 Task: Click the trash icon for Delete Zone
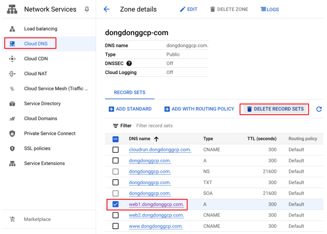[212, 9]
